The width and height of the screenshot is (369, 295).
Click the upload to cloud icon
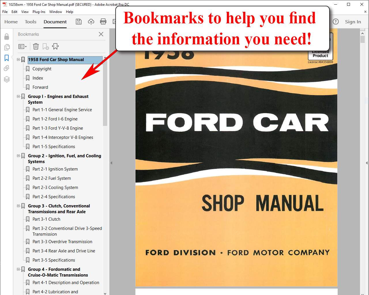tap(91, 22)
